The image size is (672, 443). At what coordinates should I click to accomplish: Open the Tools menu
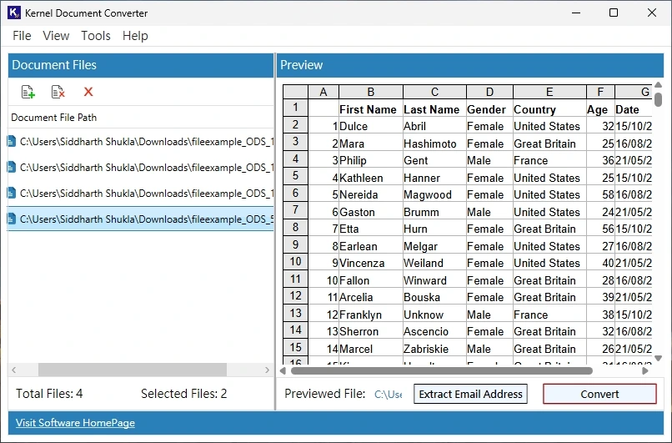(x=96, y=36)
